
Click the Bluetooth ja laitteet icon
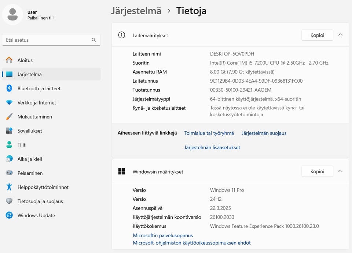pyautogui.click(x=9, y=88)
